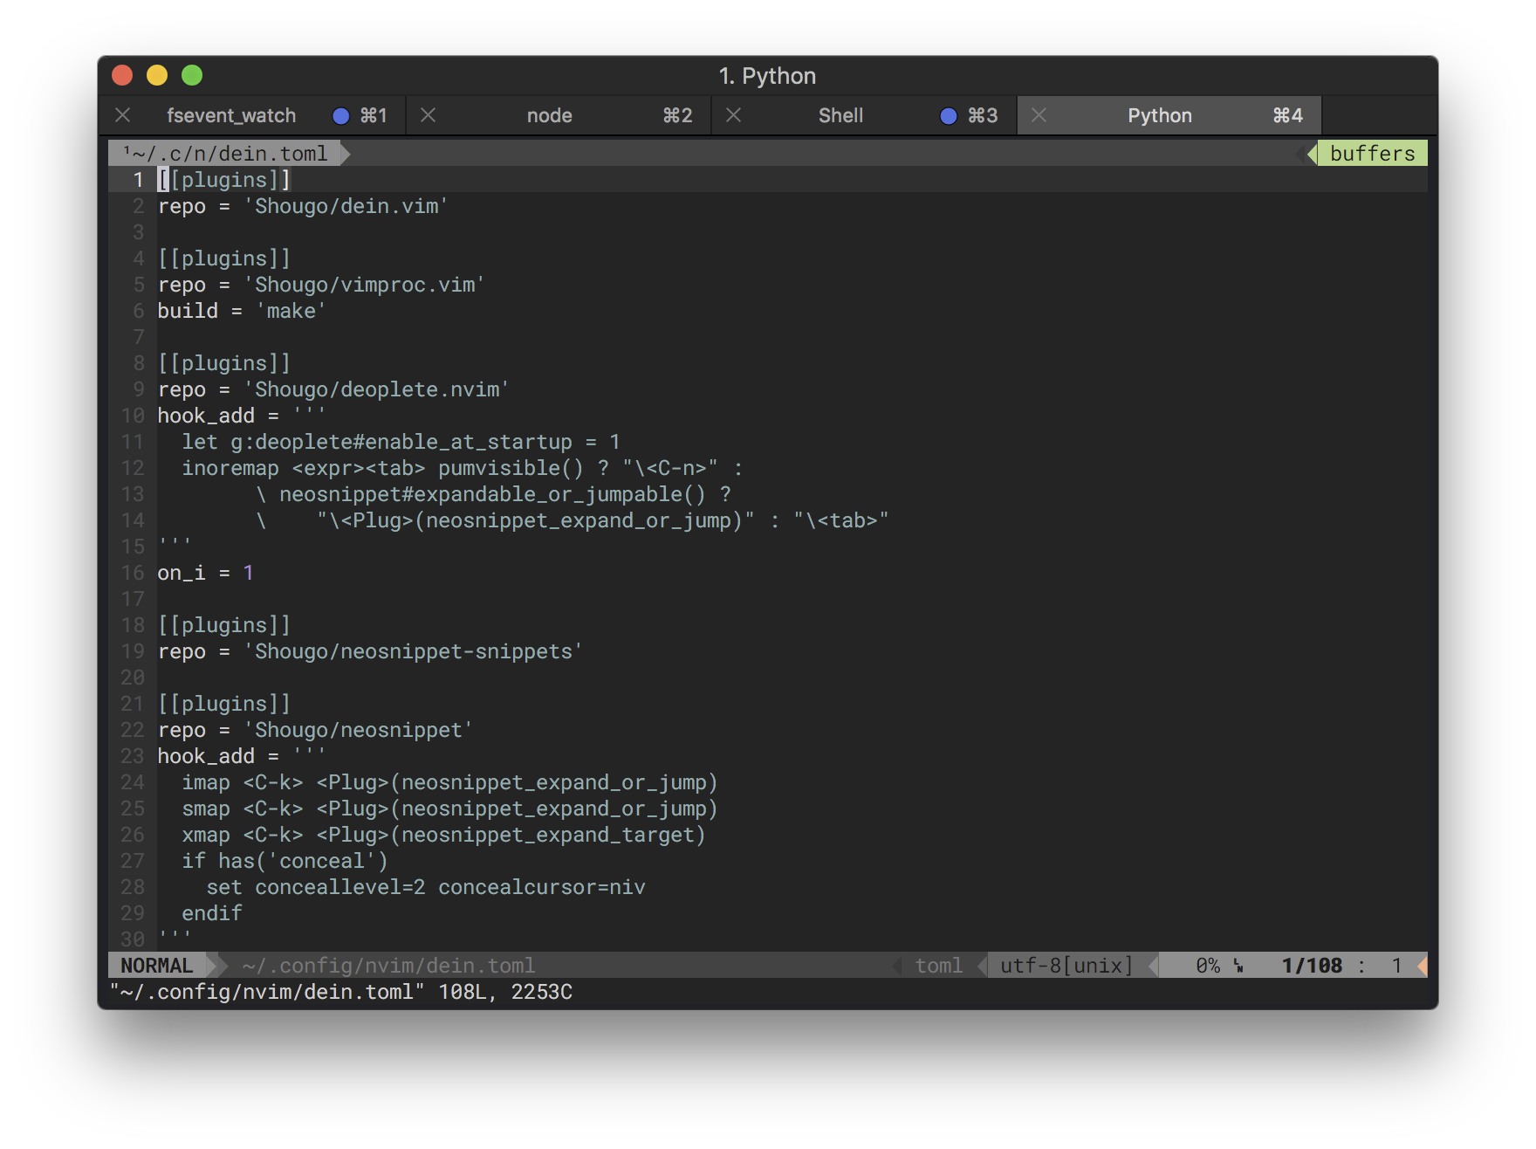This screenshot has height=1149, width=1536.
Task: Click the utf-8[unix] encoding indicator
Action: point(1066,966)
